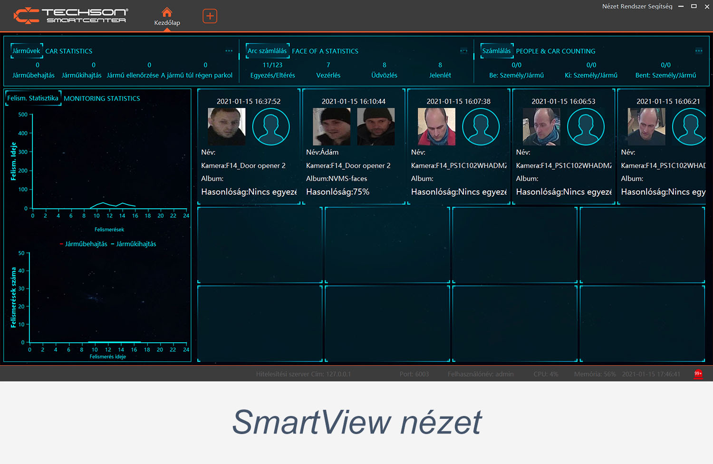Open the Segítség menu
Viewport: 713px width, 464px height.
(x=661, y=6)
